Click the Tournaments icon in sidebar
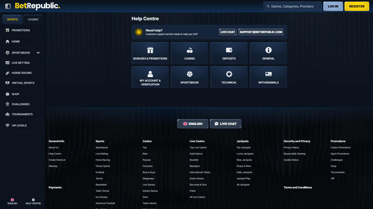This screenshot has width=373, height=209. 7,114
